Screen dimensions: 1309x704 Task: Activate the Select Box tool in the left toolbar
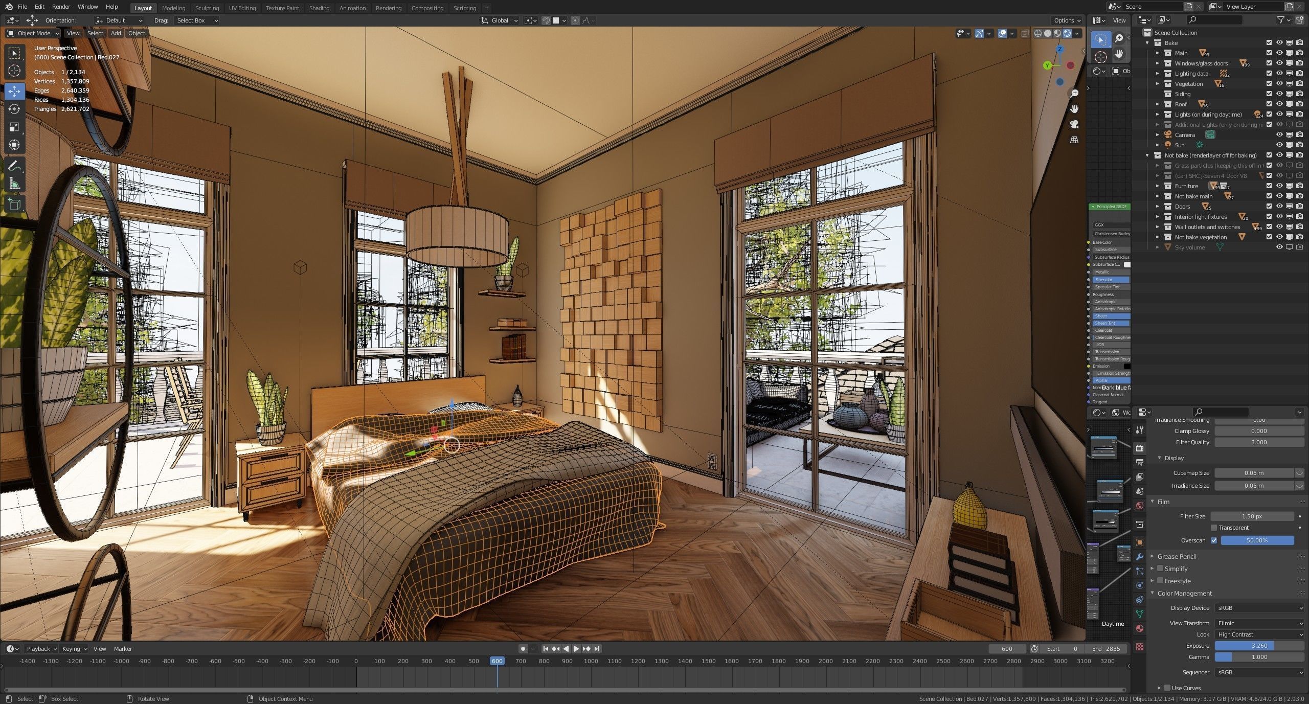(14, 53)
